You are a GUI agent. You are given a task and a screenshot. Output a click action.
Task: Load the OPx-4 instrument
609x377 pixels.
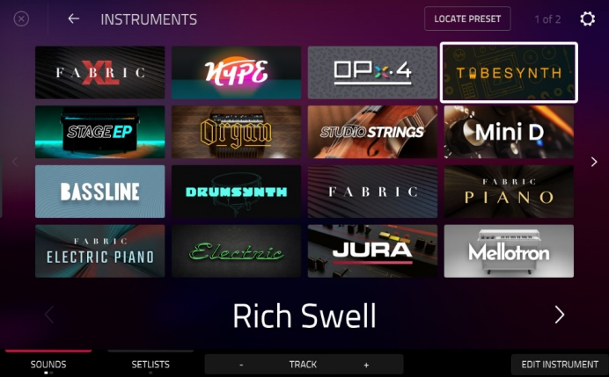pos(372,73)
